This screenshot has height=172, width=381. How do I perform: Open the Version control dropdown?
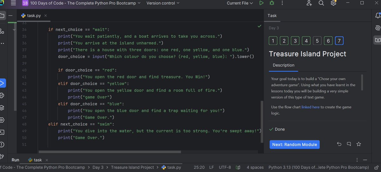coord(163,3)
